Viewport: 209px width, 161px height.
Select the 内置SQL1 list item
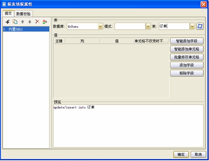tap(26, 29)
